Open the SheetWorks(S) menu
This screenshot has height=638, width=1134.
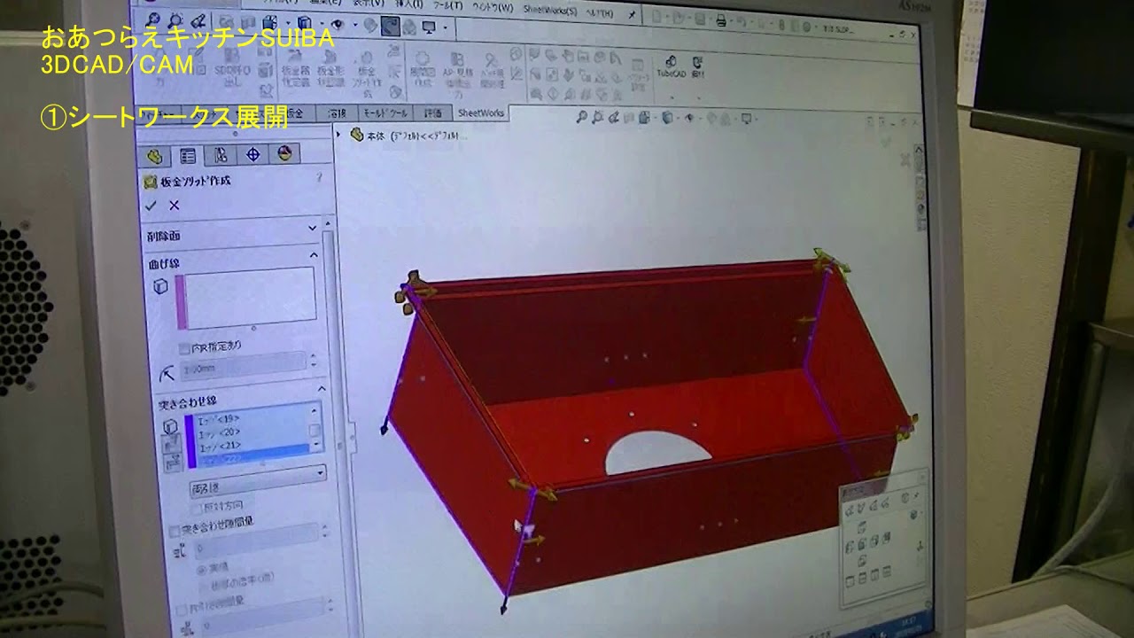tap(550, 9)
